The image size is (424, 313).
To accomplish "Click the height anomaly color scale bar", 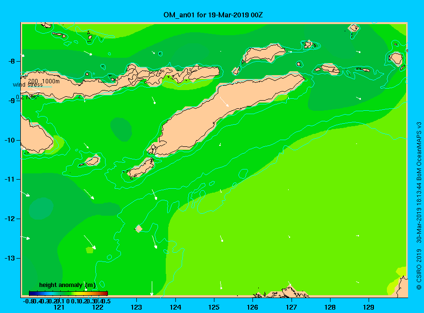I will [68, 293].
